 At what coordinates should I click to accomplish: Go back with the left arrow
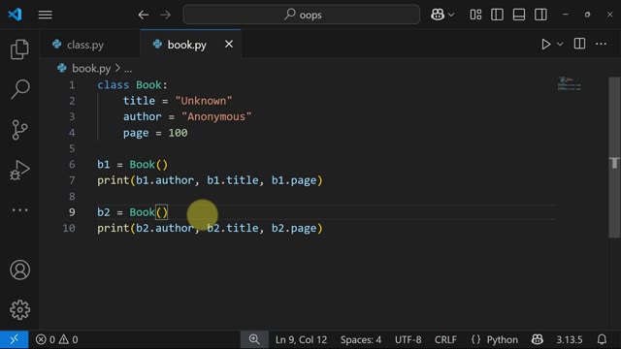tap(144, 16)
